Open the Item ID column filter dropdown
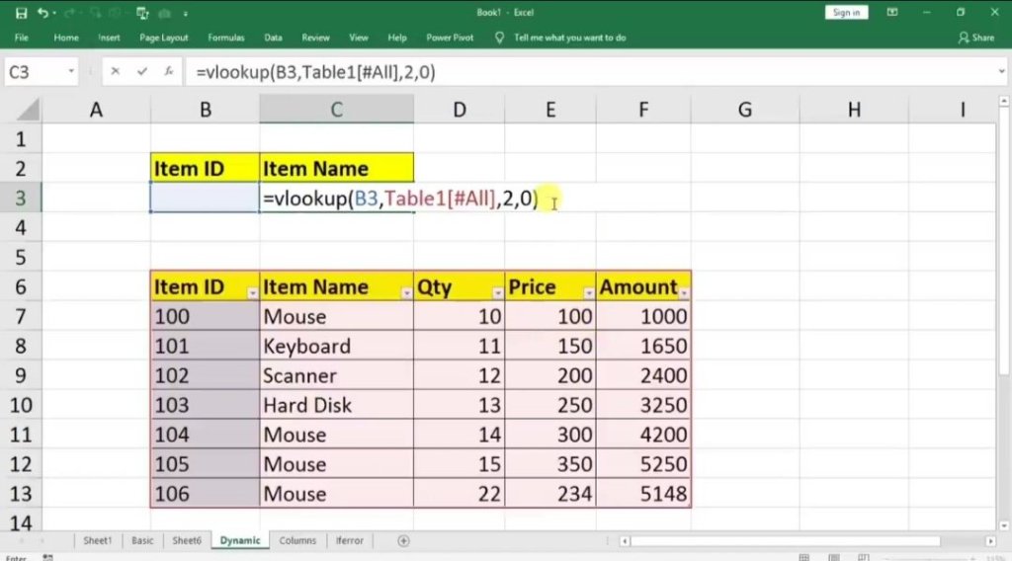Screen dimensions: 1012x561 pos(252,293)
